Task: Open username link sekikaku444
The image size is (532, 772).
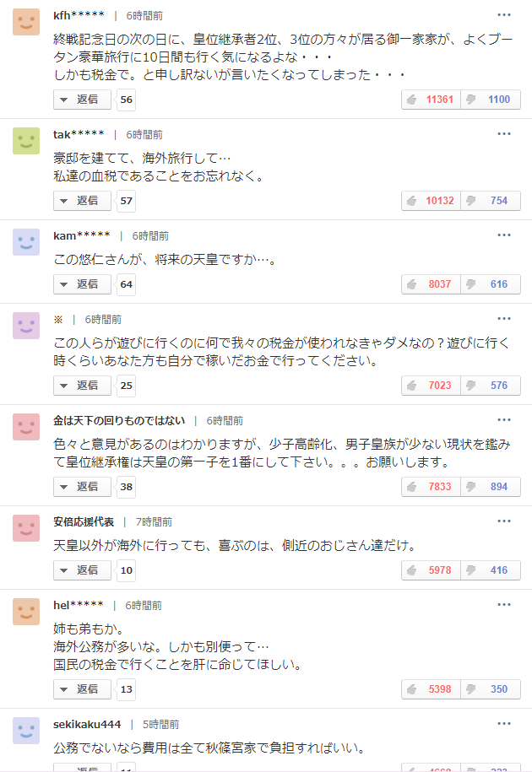Action: [87, 724]
